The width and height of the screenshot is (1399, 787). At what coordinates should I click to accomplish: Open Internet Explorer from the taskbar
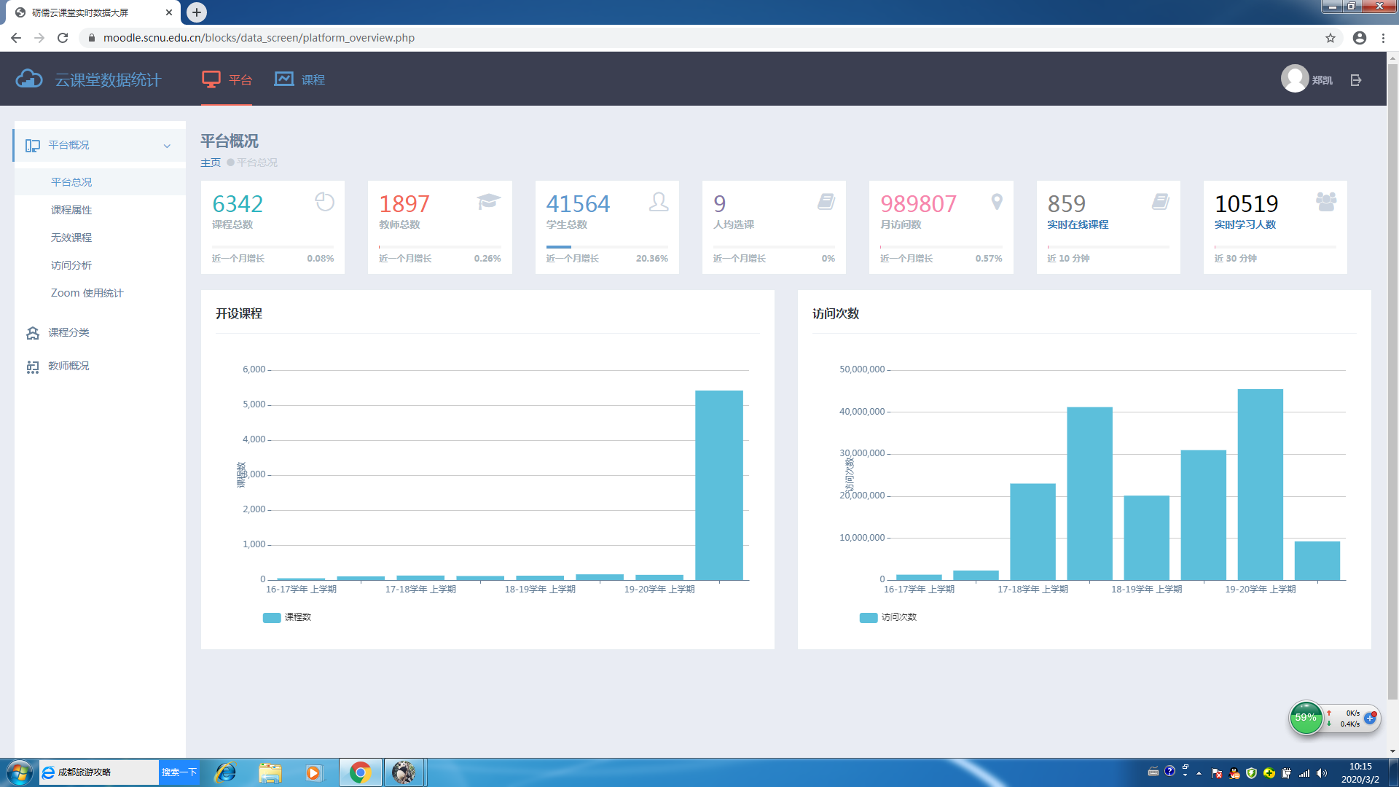click(x=225, y=772)
